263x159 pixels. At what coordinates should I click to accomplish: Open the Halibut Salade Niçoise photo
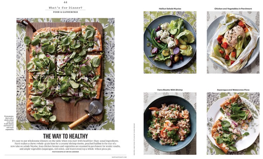(170, 42)
